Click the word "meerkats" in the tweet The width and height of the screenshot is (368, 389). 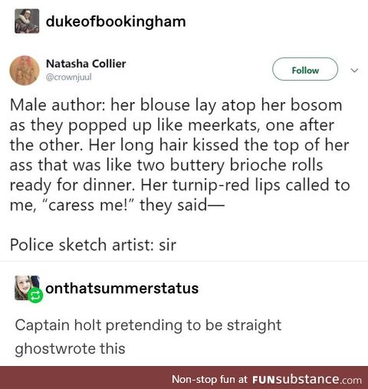pos(224,125)
